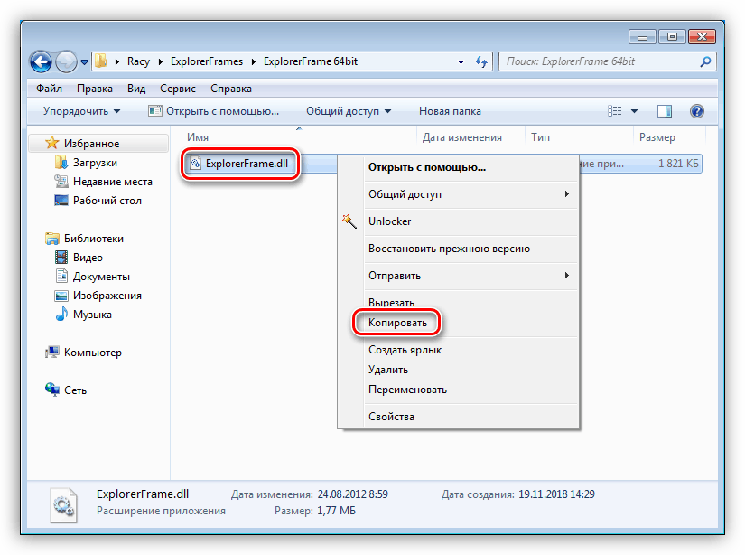Click Racy in the address path
Screen dimensions: 745x555
138,61
